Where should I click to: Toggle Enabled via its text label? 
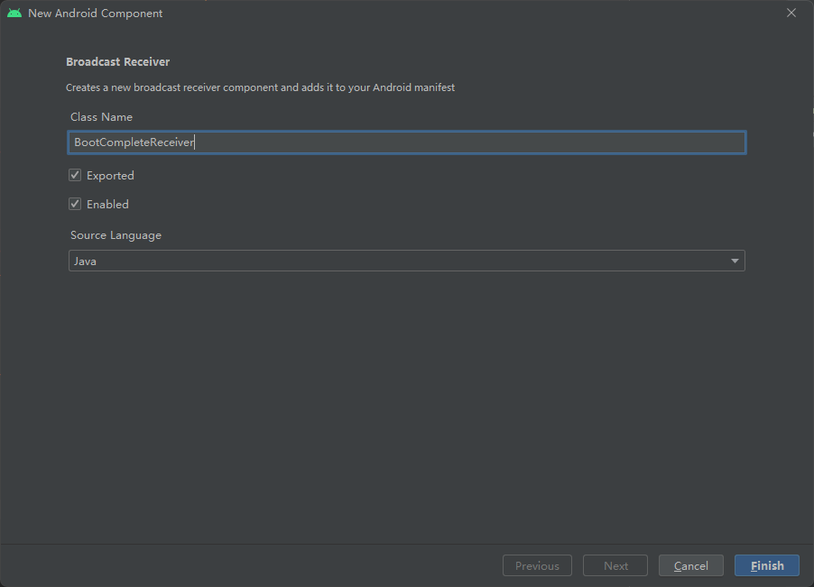click(107, 205)
